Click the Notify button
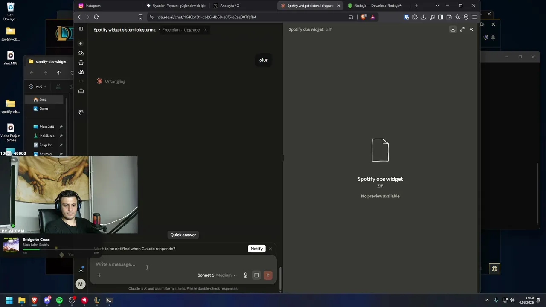546x307 pixels. click(257, 249)
